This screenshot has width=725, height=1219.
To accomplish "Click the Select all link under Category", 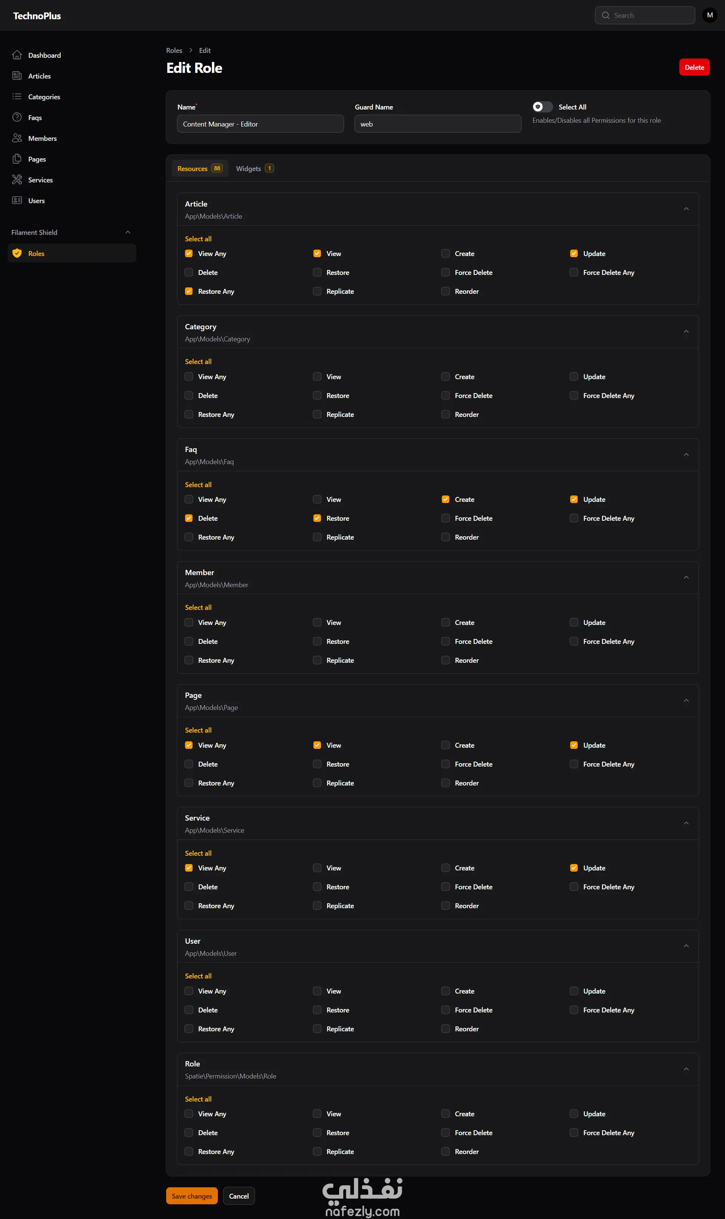I will pos(198,361).
